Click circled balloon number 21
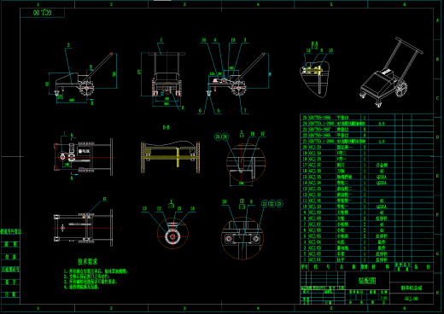This screenshot has width=444, height=314. [265, 204]
